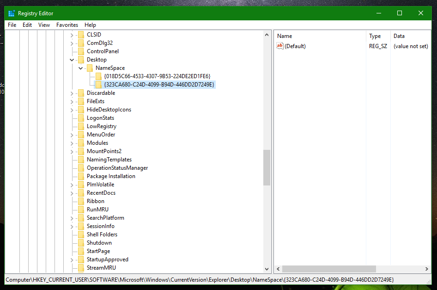
Task: Click the Name column header
Action: click(285, 36)
